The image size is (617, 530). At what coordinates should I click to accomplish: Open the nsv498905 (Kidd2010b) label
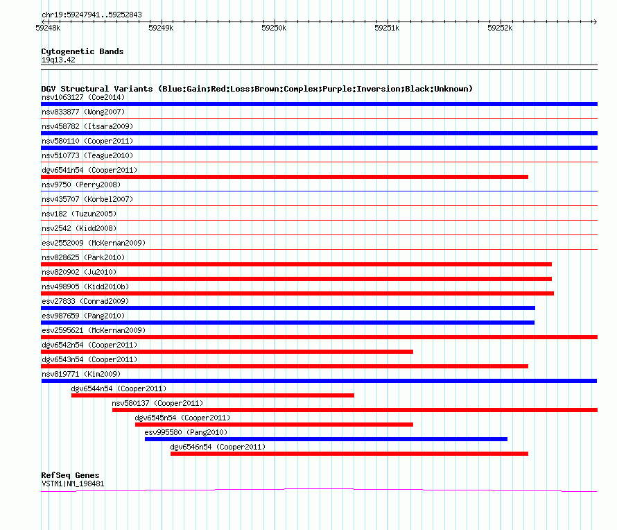pyautogui.click(x=85, y=287)
